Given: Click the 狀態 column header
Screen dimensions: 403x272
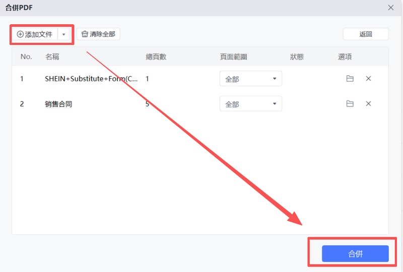Looking at the screenshot, I should (x=297, y=57).
